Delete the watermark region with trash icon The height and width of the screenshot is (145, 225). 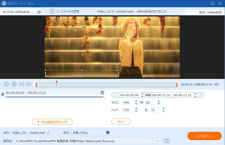click(x=102, y=93)
